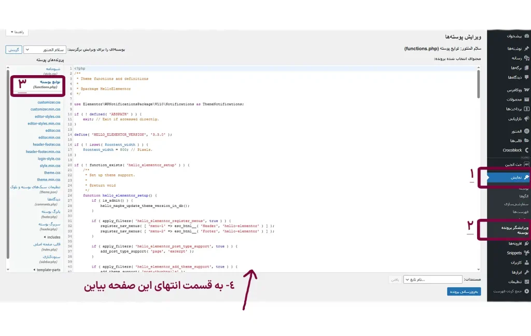Screen dimensions: 531x336
Task: Open theme.css file link
Action: pyautogui.click(x=52, y=173)
